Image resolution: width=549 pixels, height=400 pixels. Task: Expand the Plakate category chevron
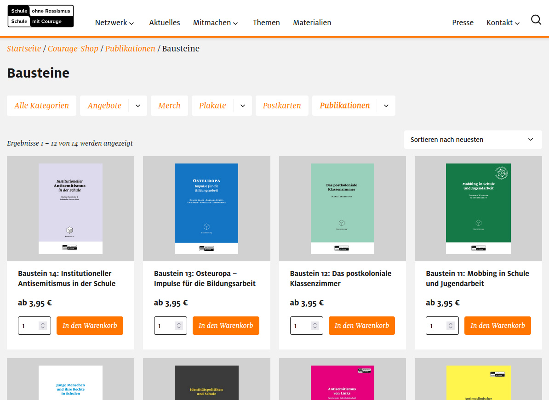tap(243, 106)
